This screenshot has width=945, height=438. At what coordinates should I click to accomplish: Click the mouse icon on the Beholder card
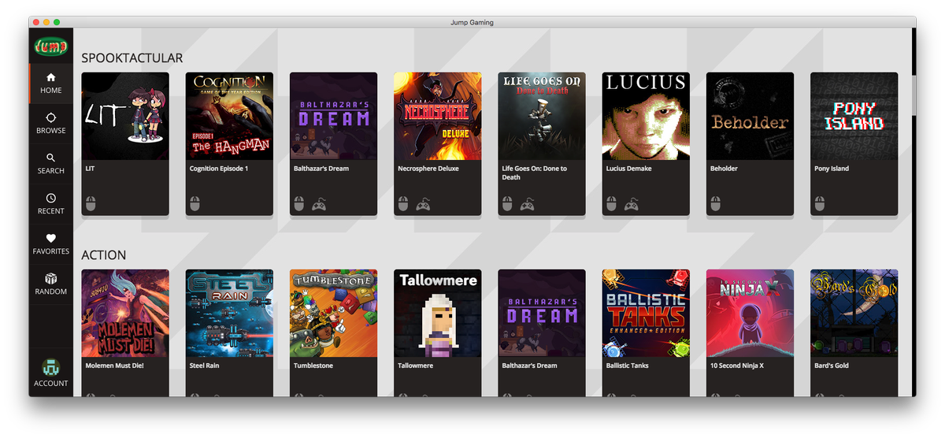pyautogui.click(x=715, y=204)
